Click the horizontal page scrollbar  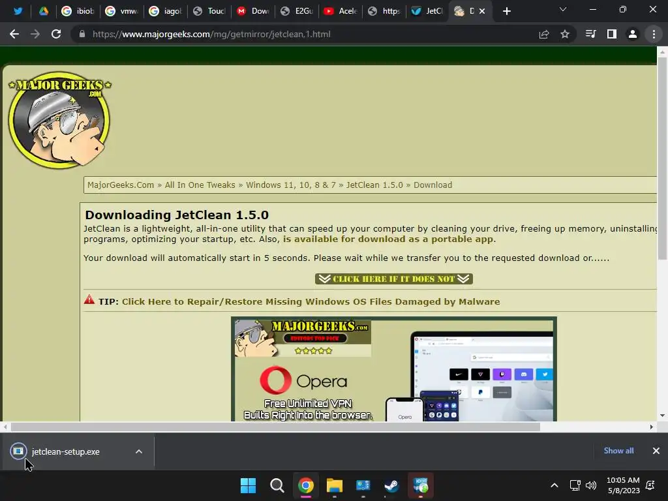point(275,427)
